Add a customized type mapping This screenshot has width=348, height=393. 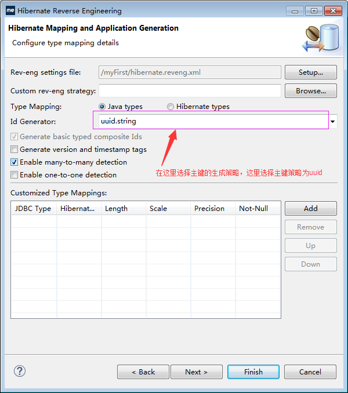(311, 208)
